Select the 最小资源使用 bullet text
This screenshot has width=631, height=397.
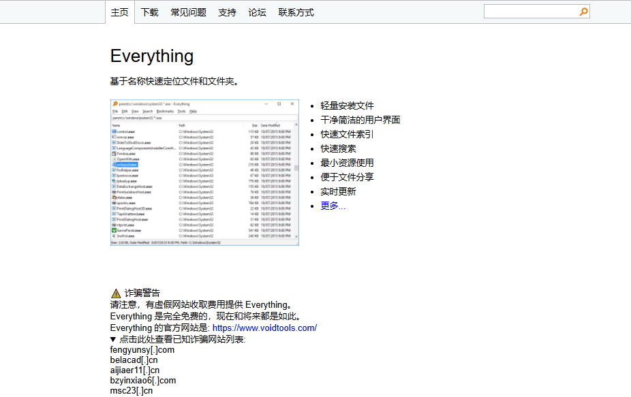347,163
